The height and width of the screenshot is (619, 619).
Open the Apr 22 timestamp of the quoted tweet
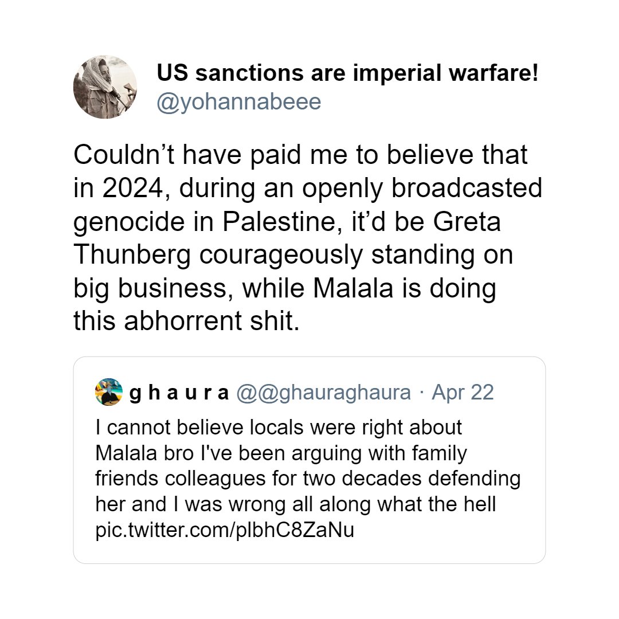pyautogui.click(x=463, y=393)
